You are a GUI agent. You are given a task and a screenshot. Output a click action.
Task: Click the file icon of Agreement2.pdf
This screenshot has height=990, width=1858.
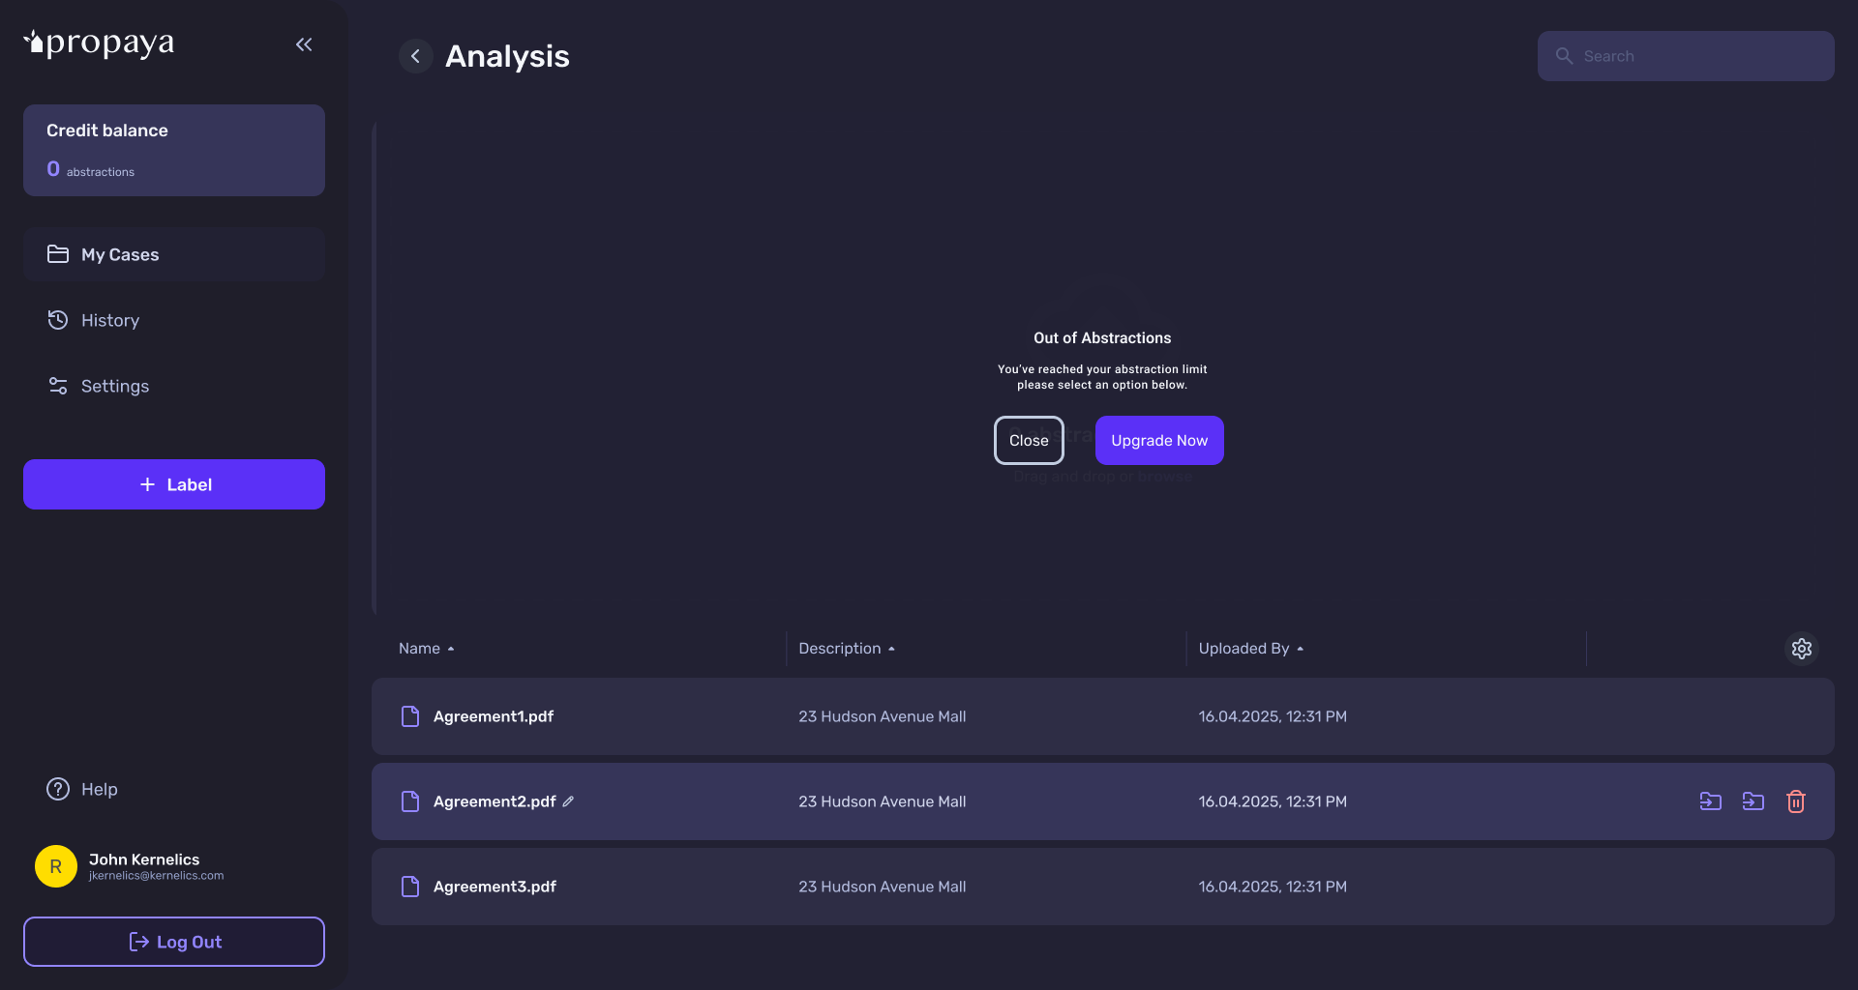pyautogui.click(x=410, y=801)
